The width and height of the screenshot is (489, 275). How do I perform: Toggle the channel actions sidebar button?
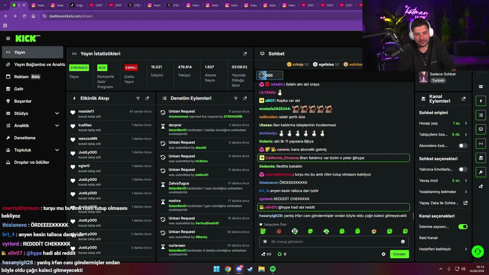click(481, 158)
